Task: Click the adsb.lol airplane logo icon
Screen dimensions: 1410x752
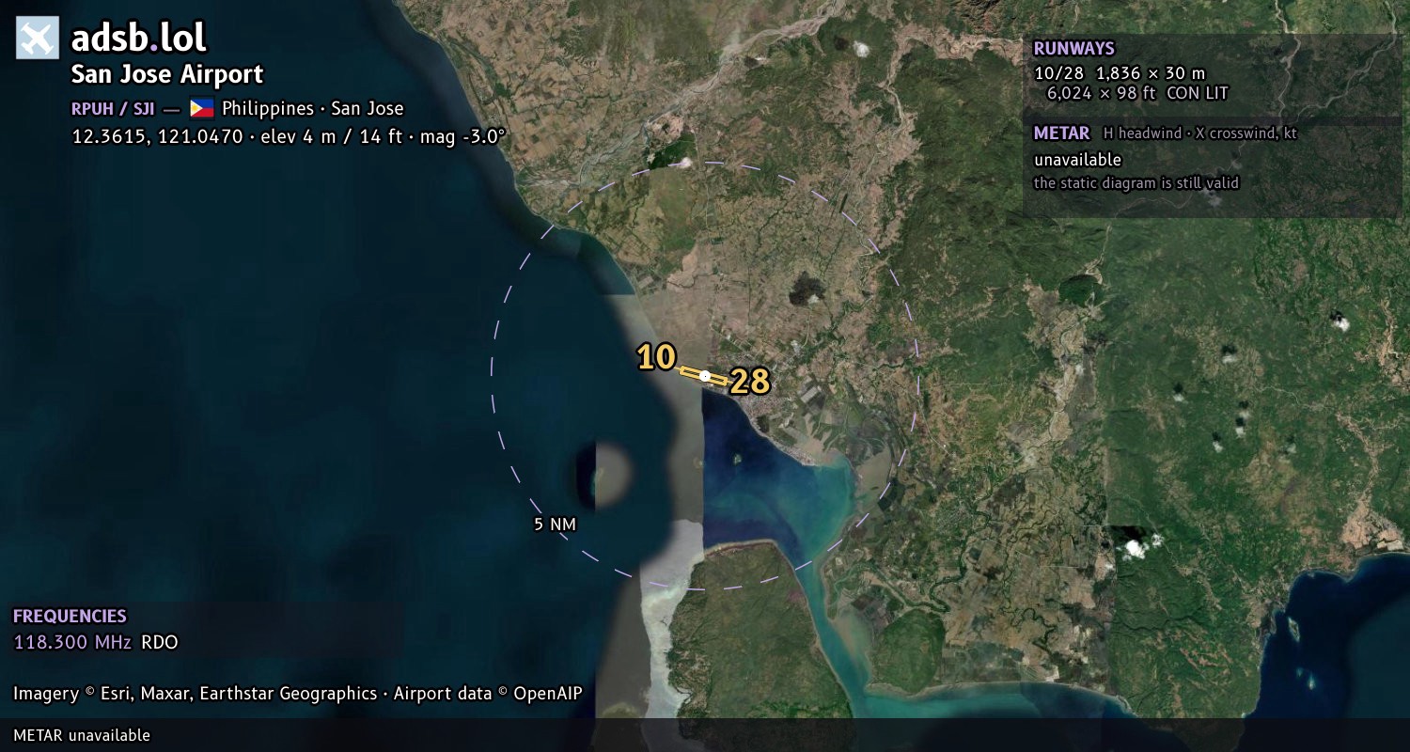Action: point(38,39)
